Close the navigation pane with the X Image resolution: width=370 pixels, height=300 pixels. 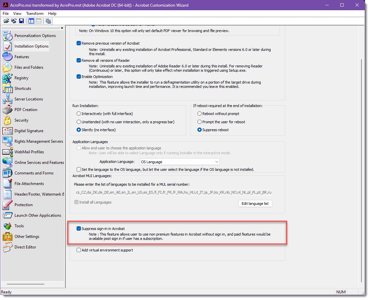coord(62,28)
